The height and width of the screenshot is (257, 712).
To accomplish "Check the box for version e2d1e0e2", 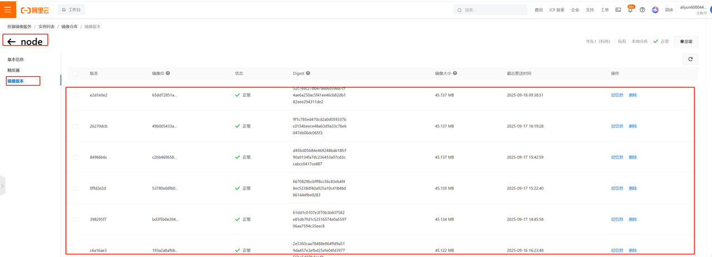I will pos(75,95).
